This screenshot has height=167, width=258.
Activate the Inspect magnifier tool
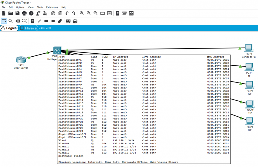click(11, 21)
